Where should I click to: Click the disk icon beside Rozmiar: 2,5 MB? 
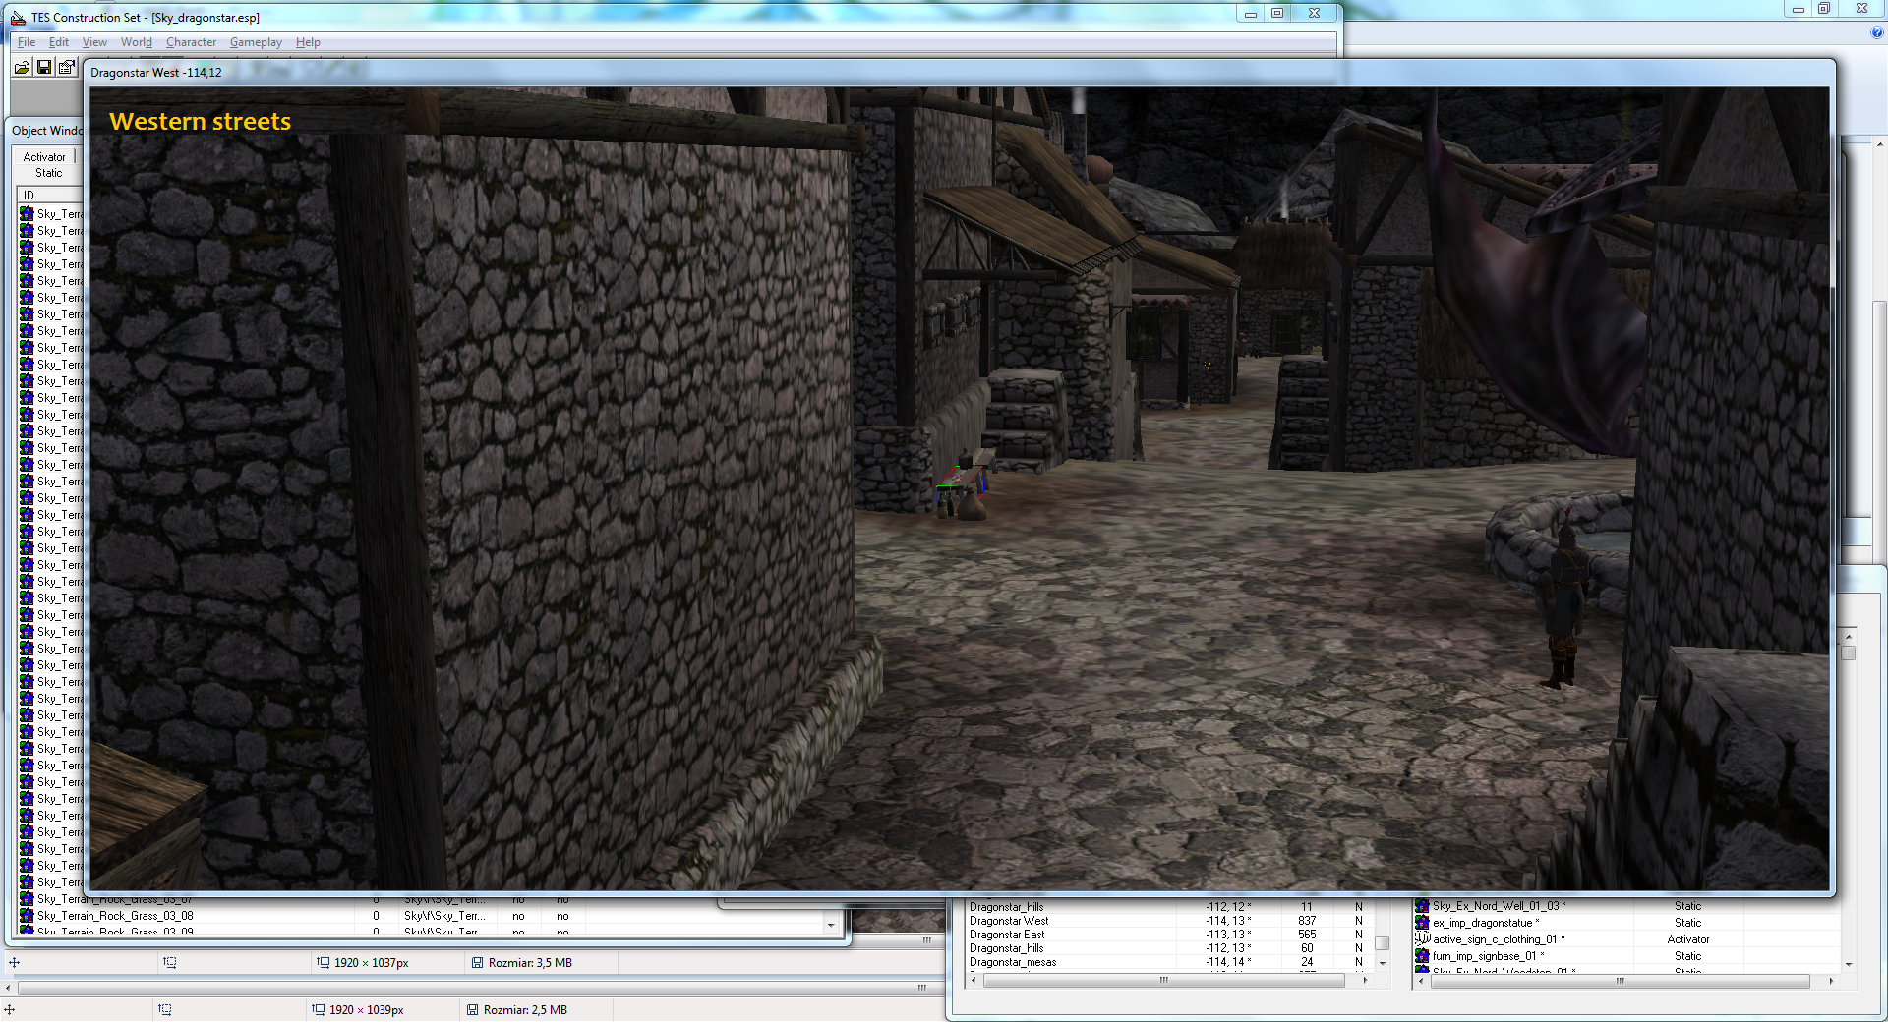pyautogui.click(x=472, y=1010)
